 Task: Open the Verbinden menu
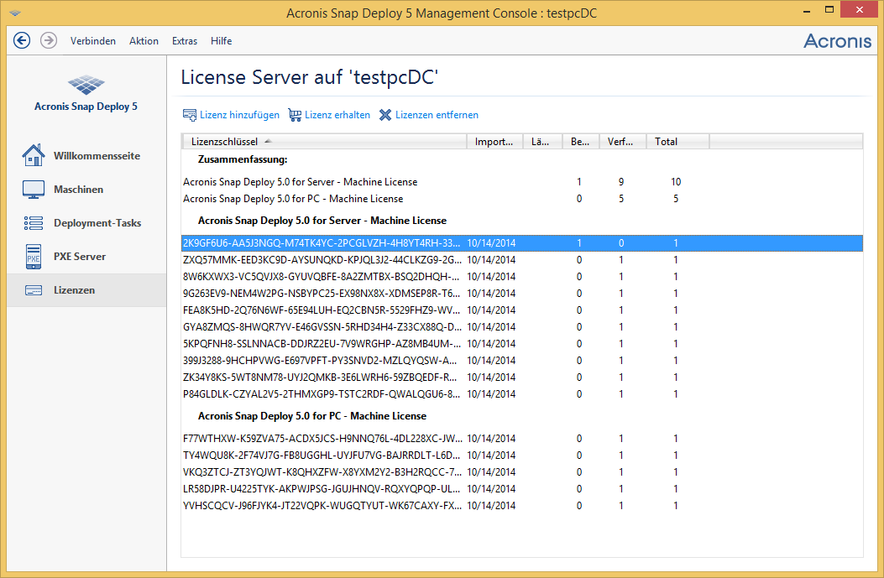[x=93, y=41]
